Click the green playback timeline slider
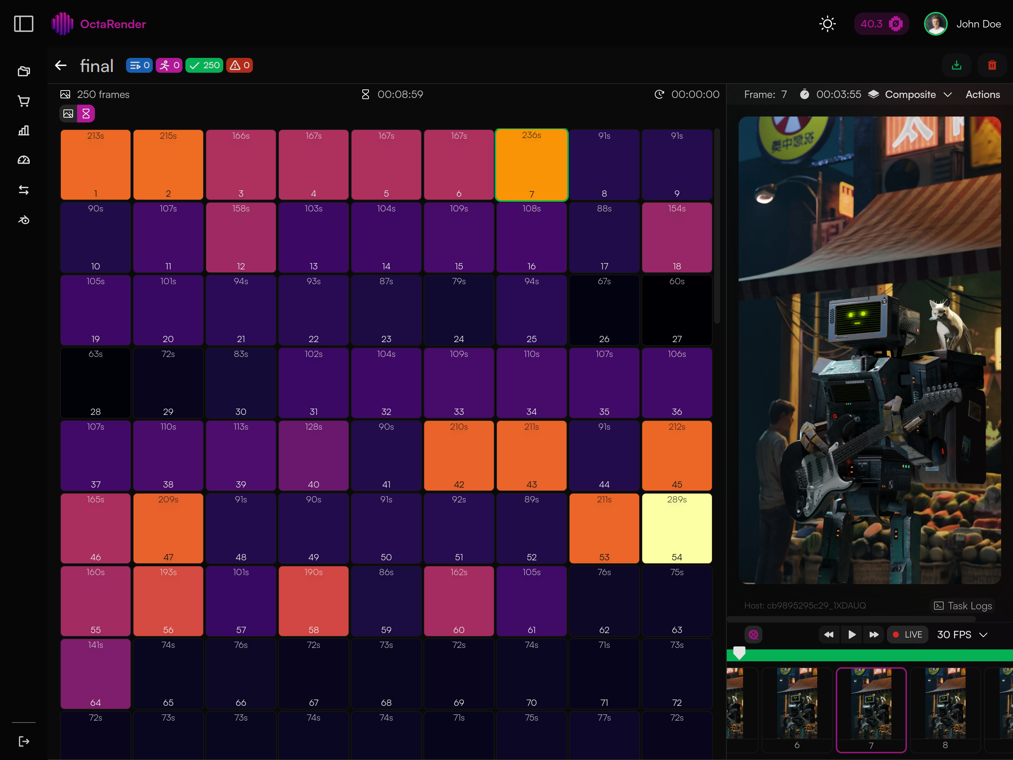 [x=870, y=655]
